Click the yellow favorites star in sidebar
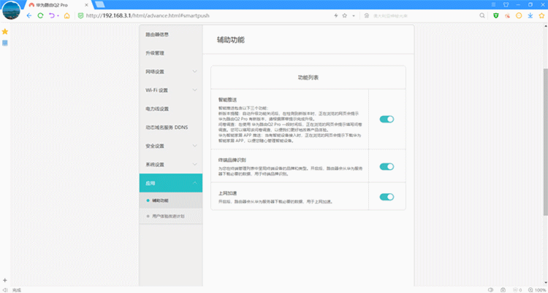The height and width of the screenshot is (293, 548). [x=5, y=32]
